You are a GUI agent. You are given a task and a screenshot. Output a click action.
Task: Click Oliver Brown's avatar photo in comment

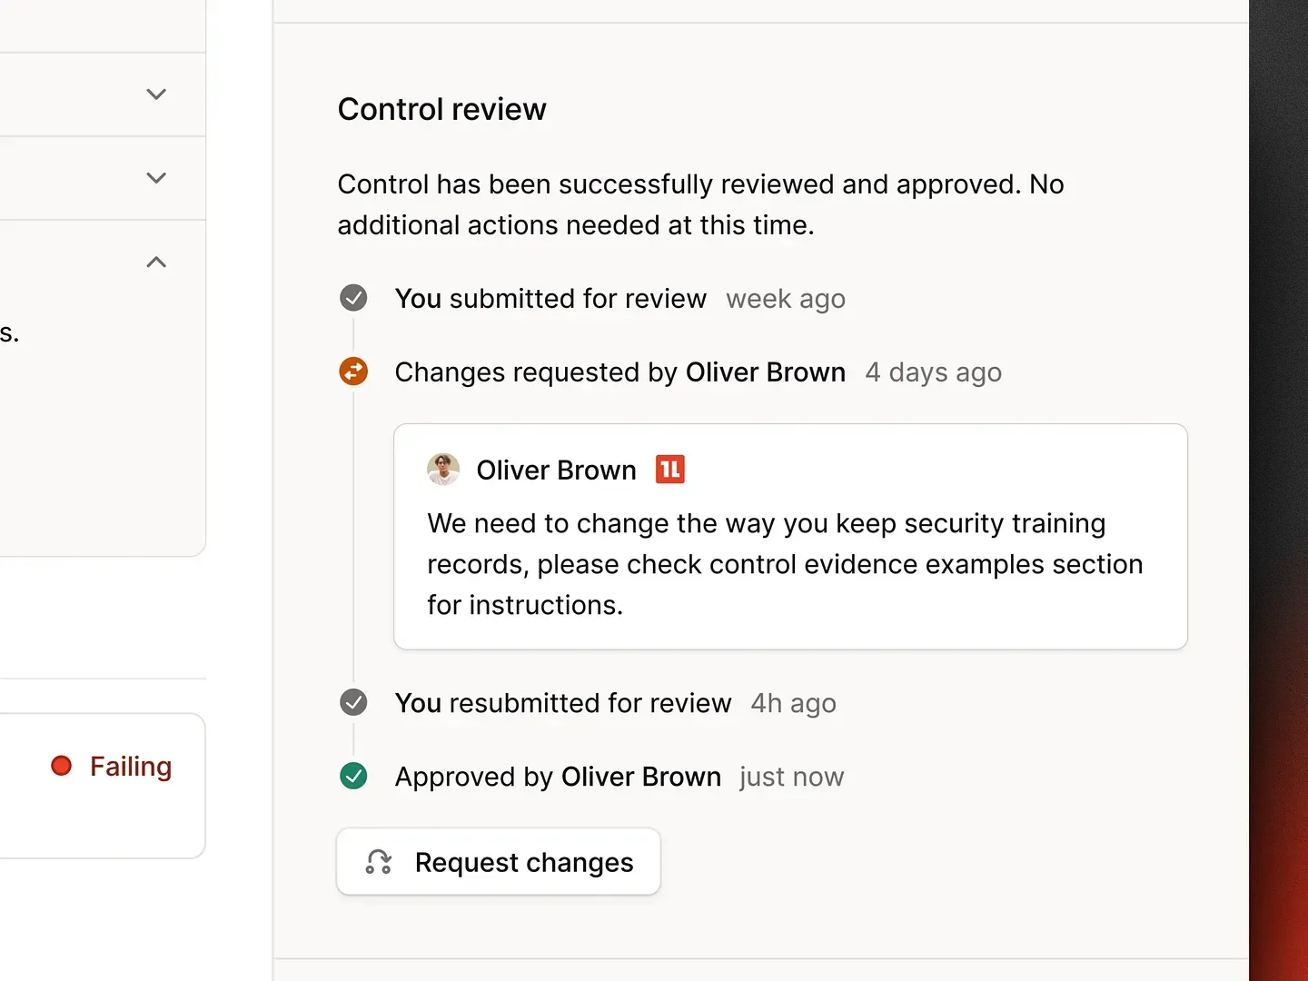(443, 470)
